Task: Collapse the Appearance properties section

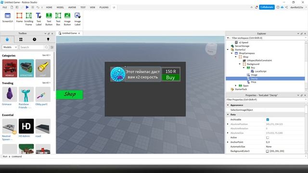Action: pyautogui.click(x=228, y=105)
